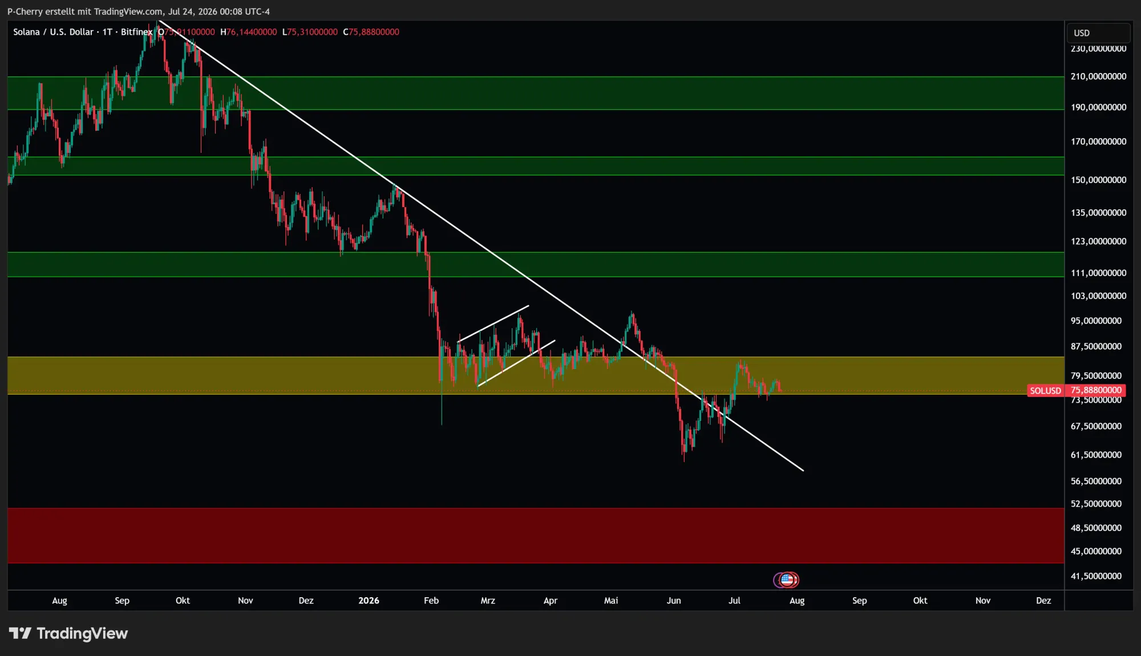
Task: Click the 135,00000000 price axis label
Action: pos(1098,213)
